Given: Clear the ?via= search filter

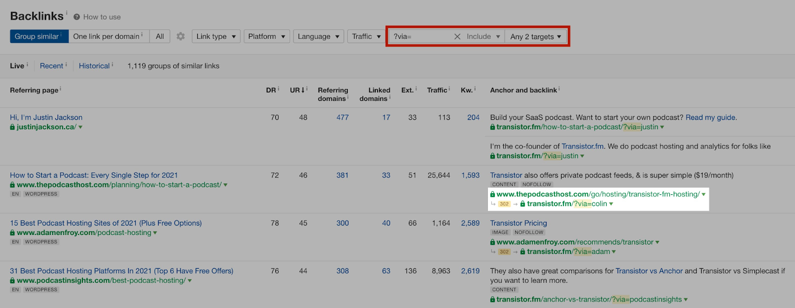Looking at the screenshot, I should [457, 37].
